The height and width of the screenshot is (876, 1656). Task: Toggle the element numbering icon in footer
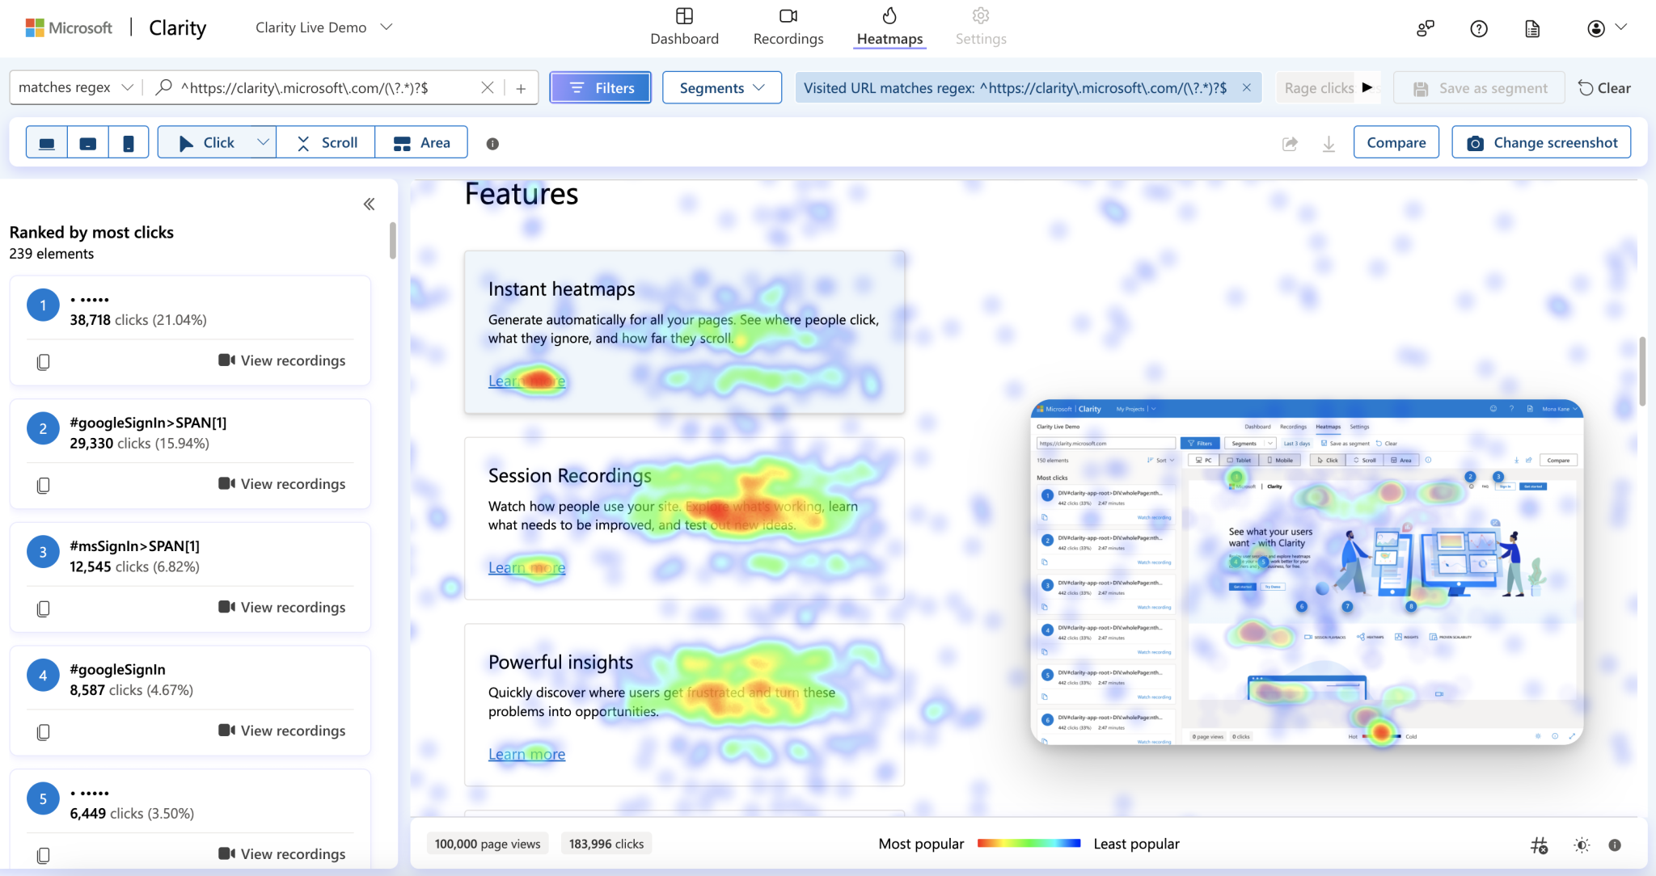coord(1539,844)
